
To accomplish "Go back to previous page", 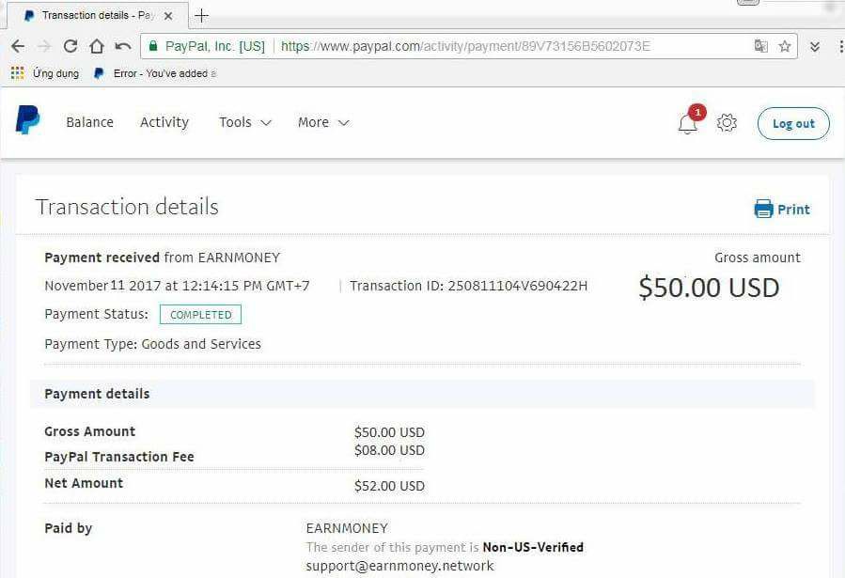I will [17, 46].
